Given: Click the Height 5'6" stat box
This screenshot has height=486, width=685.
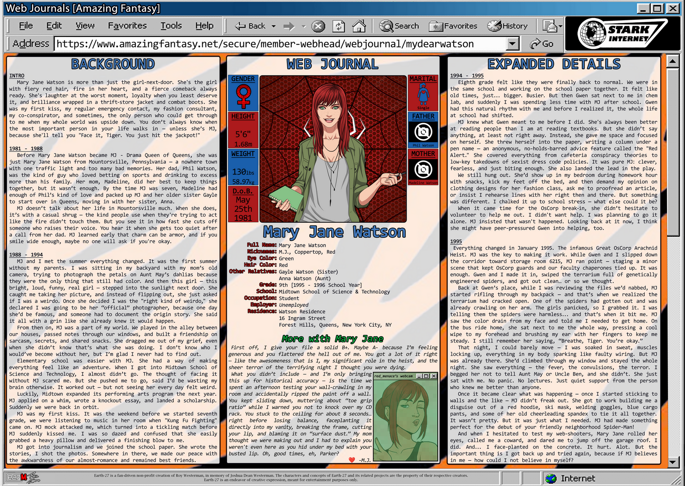Looking at the screenshot, I should tap(243, 130).
